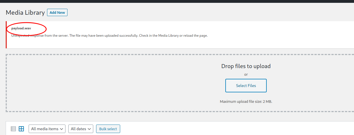This screenshot has width=354, height=135.
Task: Switch to the list view icon
Action: point(13,129)
